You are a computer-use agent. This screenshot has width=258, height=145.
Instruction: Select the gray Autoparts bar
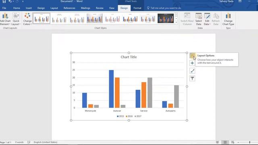pos(177,97)
